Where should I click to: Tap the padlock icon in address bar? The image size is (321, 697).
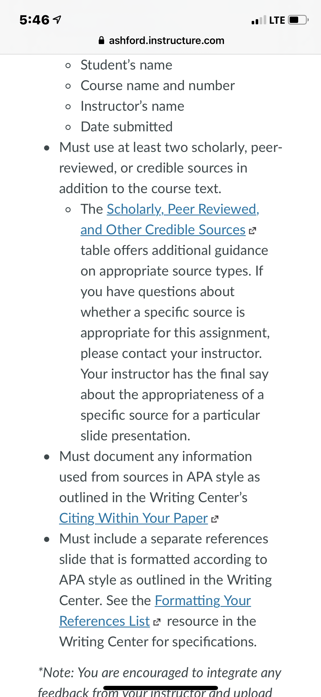pos(101,40)
